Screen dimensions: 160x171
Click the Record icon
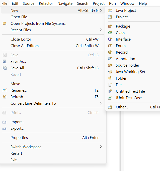pyautogui.click(x=110, y=52)
